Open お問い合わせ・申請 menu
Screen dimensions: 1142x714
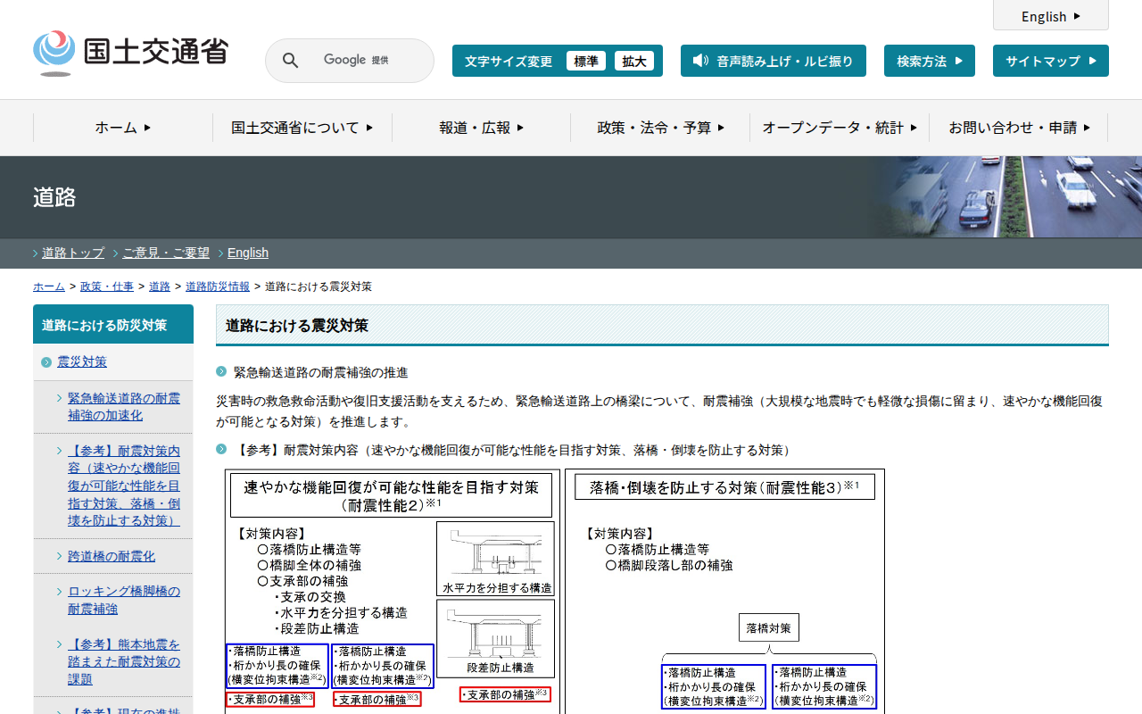pyautogui.click(x=1019, y=128)
